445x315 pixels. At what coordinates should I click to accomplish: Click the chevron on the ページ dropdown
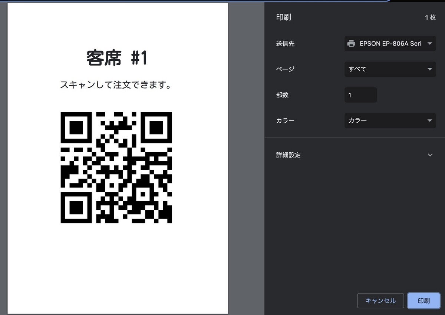pyautogui.click(x=429, y=69)
